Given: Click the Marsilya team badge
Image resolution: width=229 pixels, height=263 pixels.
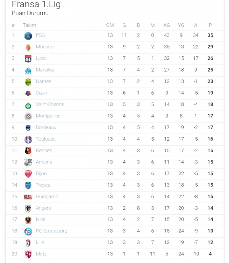Looking at the screenshot, I should (28, 70).
